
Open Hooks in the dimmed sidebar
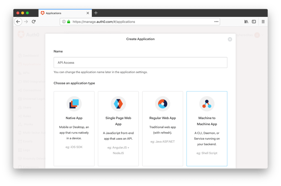click(25, 124)
